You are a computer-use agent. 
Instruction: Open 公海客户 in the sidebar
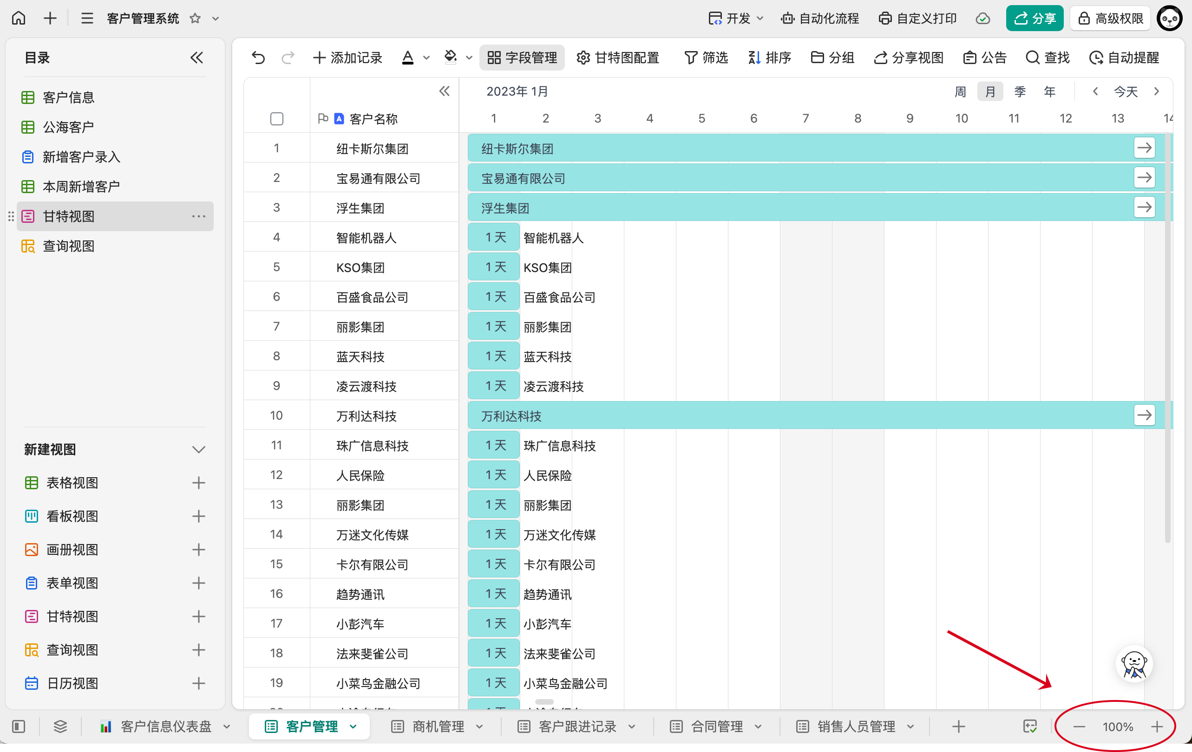pyautogui.click(x=68, y=127)
